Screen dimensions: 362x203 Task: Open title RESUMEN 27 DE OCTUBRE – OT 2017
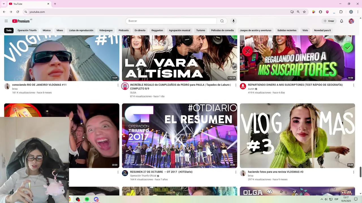pos(161,172)
